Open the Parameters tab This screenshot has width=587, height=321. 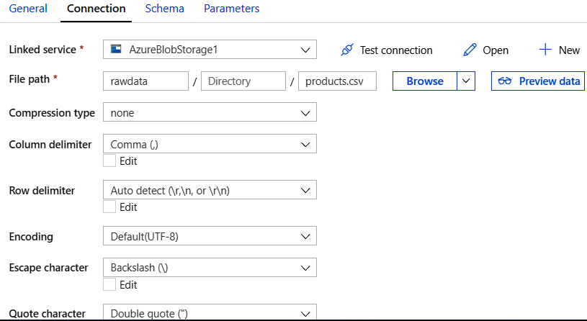point(231,9)
